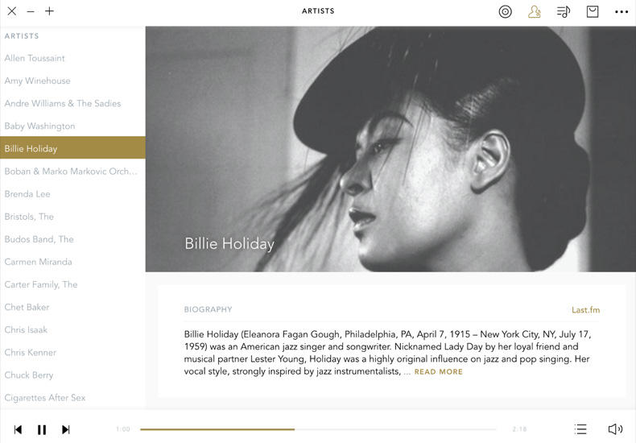Go back to the previous track
636x443 pixels.
pyautogui.click(x=18, y=429)
